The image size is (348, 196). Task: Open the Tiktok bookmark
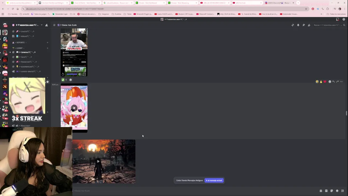[x=128, y=14]
